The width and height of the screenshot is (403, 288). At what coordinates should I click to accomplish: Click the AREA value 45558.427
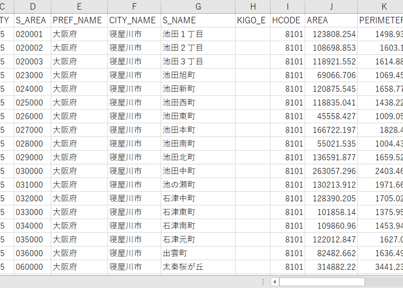pyautogui.click(x=331, y=116)
